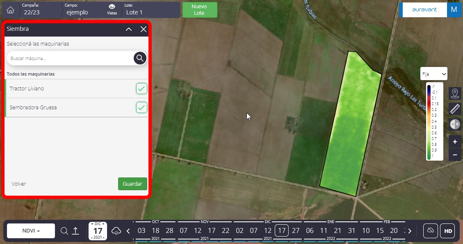The width and height of the screenshot is (463, 244).
Task: Toggle the cloud filter icon beside HD
Action: pos(430,231)
